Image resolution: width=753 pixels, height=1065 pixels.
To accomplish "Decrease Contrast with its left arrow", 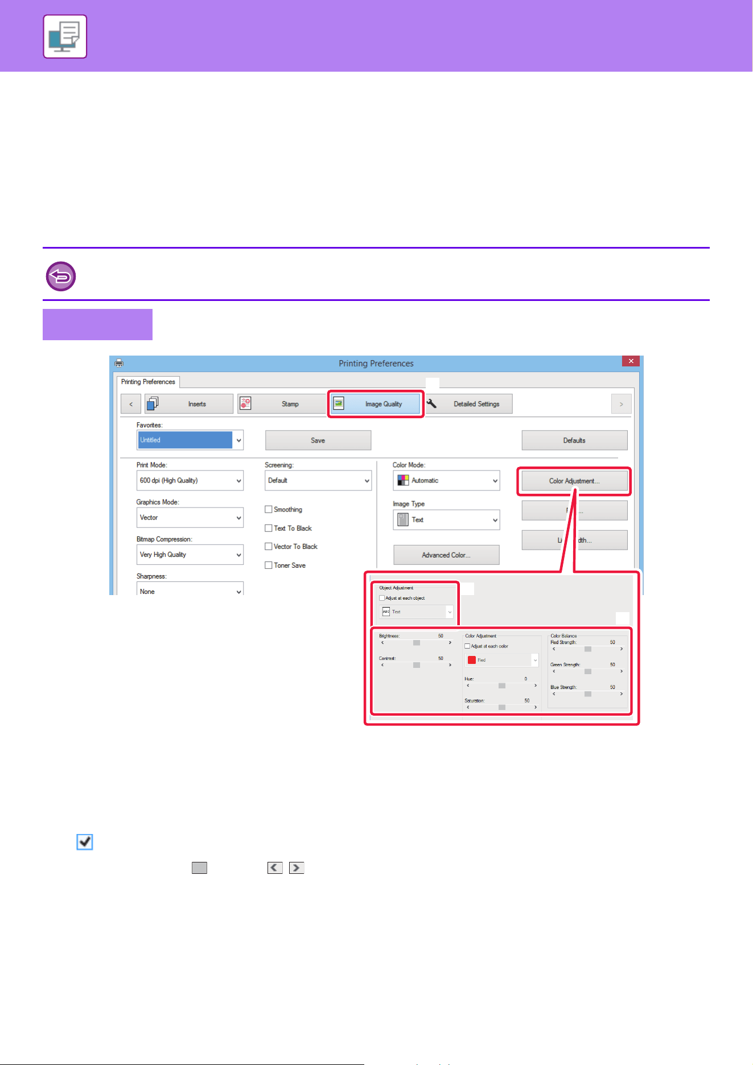I will (x=382, y=664).
